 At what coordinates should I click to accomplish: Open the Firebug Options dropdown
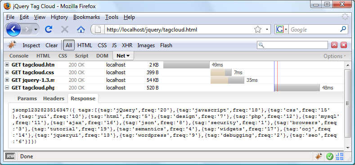(x=335, y=56)
